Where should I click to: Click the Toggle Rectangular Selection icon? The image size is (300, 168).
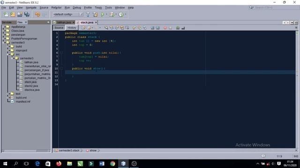pos(127,28)
